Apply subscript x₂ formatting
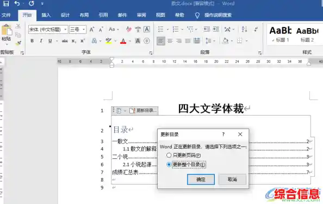 click(74, 41)
